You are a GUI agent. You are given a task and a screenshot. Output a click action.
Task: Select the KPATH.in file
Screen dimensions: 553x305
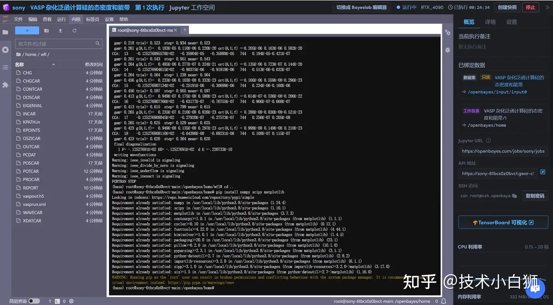coord(60,122)
